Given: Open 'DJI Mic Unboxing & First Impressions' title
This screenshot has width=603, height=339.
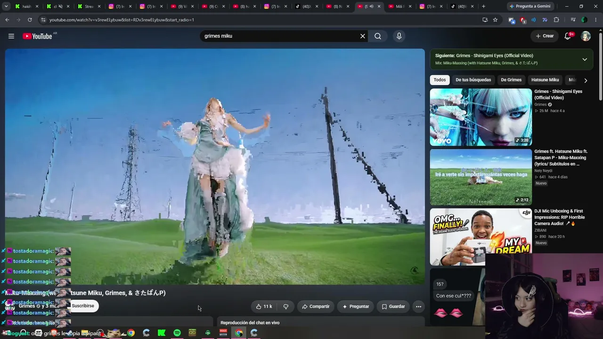Looking at the screenshot, I should point(560,218).
